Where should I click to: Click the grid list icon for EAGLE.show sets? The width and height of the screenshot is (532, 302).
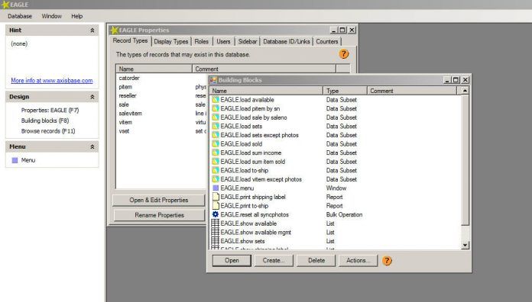[x=215, y=241]
